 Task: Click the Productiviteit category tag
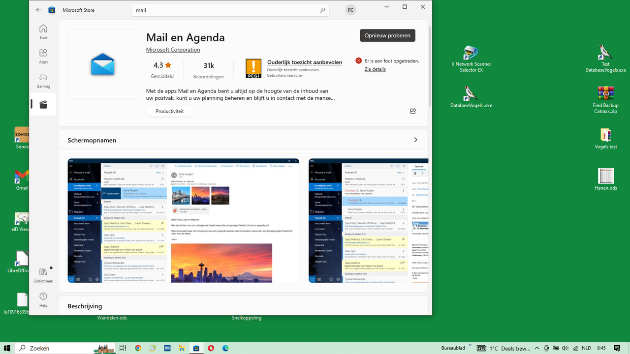[170, 111]
